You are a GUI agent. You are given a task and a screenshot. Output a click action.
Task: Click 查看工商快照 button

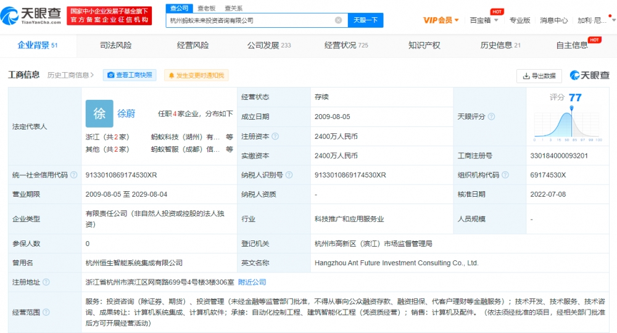(130, 75)
